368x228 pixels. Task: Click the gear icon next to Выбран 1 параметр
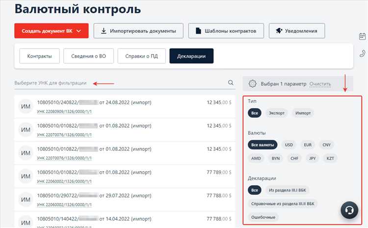[x=253, y=84]
